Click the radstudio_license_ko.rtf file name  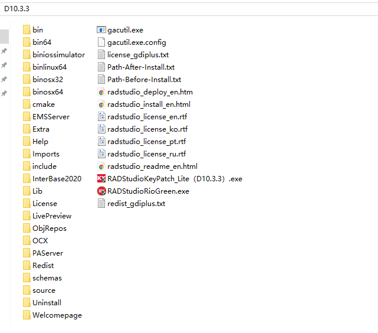[147, 129]
